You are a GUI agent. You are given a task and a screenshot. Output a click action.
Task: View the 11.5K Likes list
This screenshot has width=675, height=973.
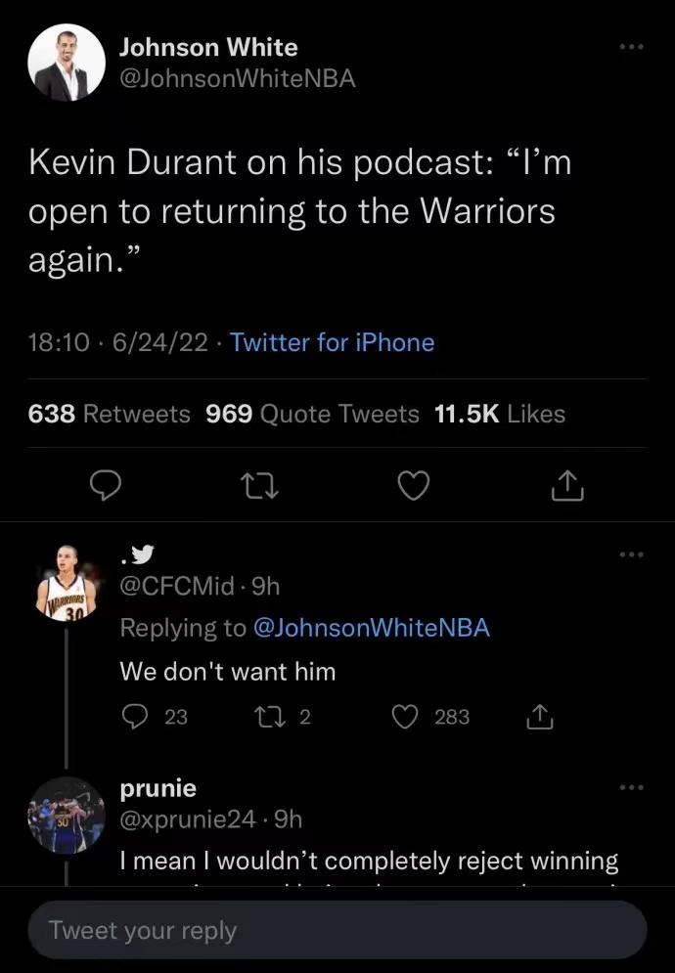tap(499, 414)
